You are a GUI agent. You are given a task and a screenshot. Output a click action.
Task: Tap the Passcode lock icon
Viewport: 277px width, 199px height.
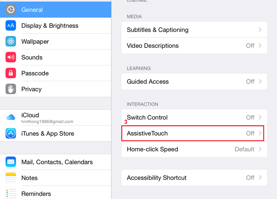[x=11, y=73]
